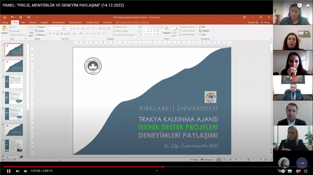
Task: Toggle subtitles in video player
Action: [290, 171]
